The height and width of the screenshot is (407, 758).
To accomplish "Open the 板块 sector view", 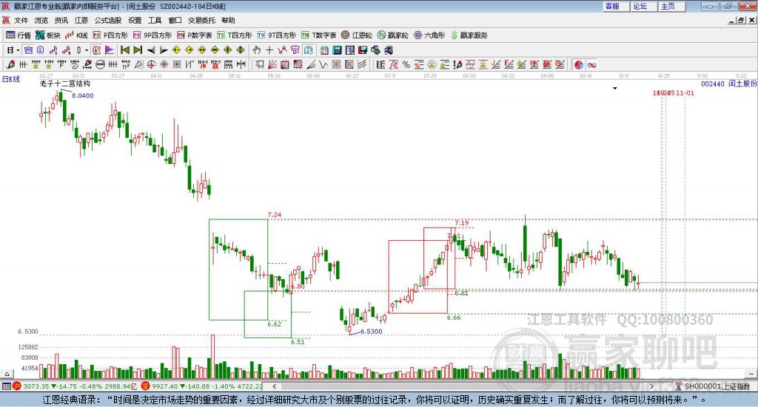I will click(48, 35).
